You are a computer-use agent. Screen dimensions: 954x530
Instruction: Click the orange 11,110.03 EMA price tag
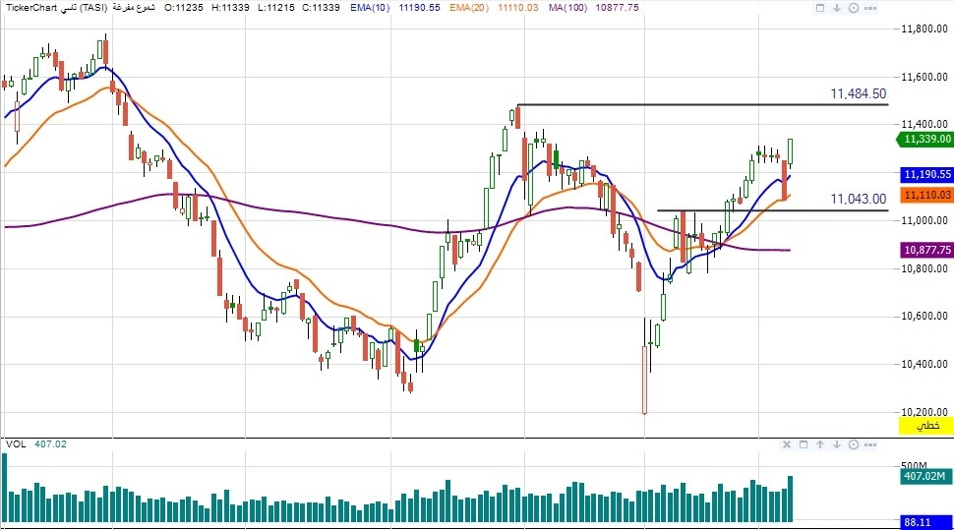923,196
